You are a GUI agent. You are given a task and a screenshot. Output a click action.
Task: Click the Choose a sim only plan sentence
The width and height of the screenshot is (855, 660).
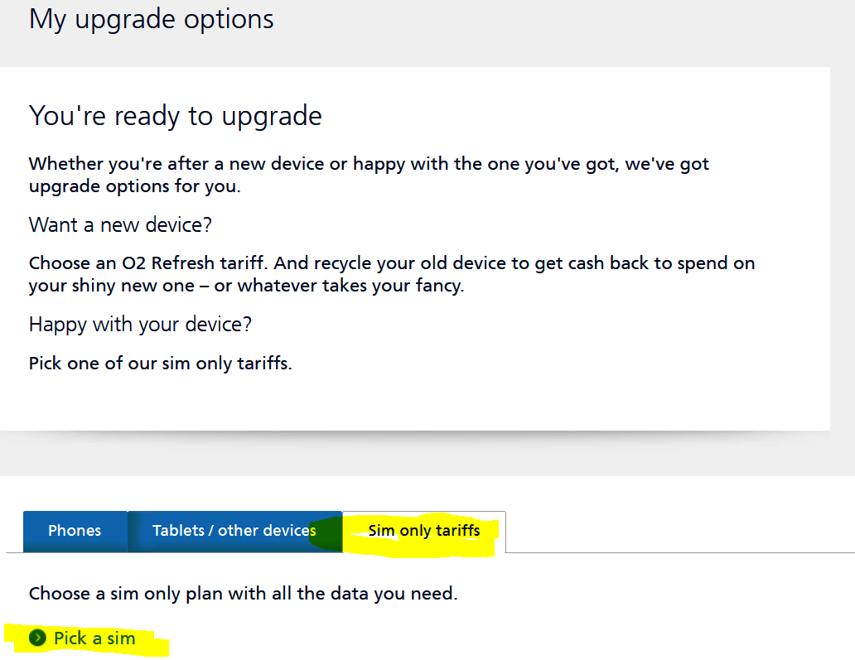coord(243,594)
